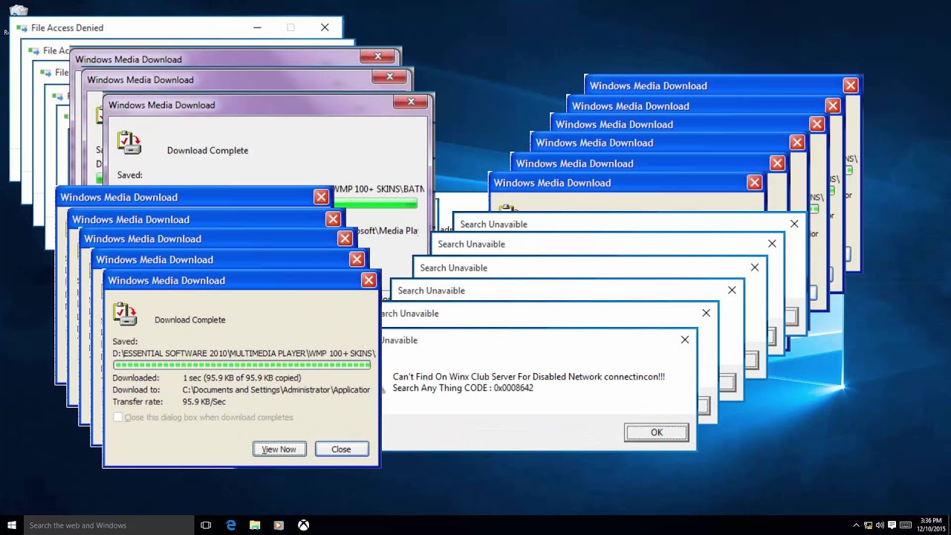
Task: Click the download icon beside 'Download Complete' in blue dialog
Action: pyautogui.click(x=125, y=315)
